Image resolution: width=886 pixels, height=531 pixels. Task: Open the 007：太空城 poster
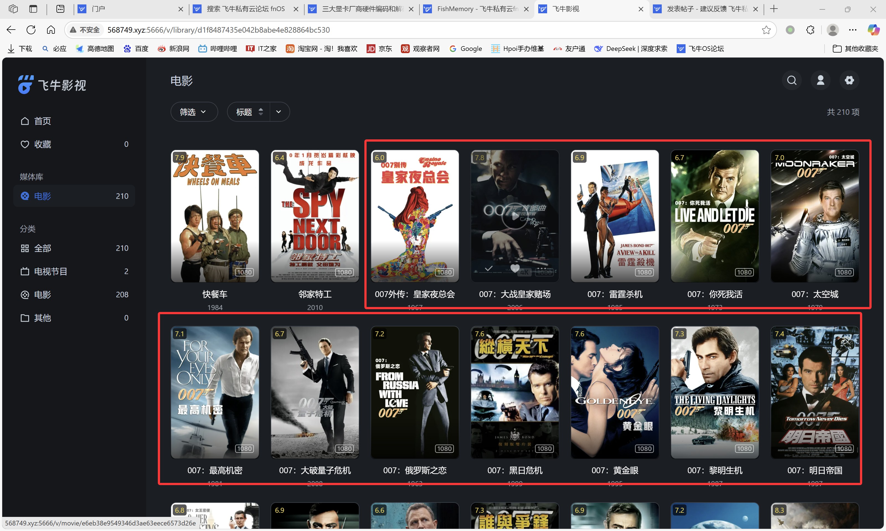(815, 216)
